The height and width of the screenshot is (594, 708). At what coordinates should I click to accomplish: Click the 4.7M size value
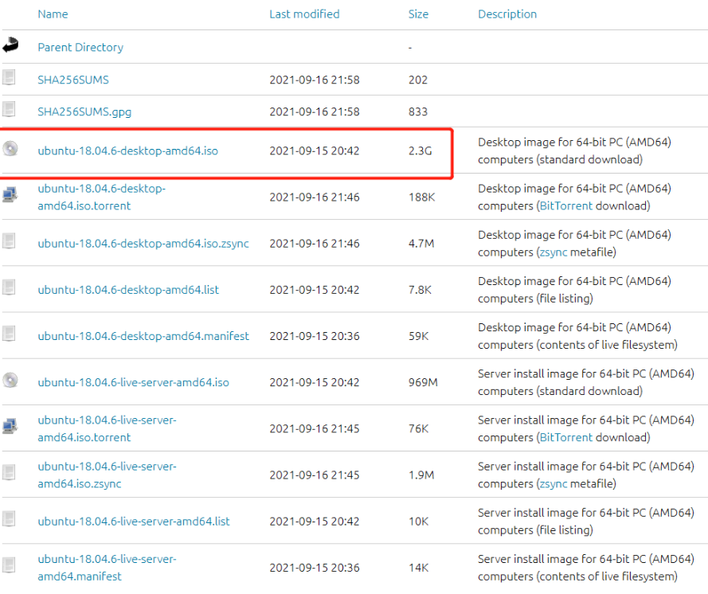pos(421,244)
